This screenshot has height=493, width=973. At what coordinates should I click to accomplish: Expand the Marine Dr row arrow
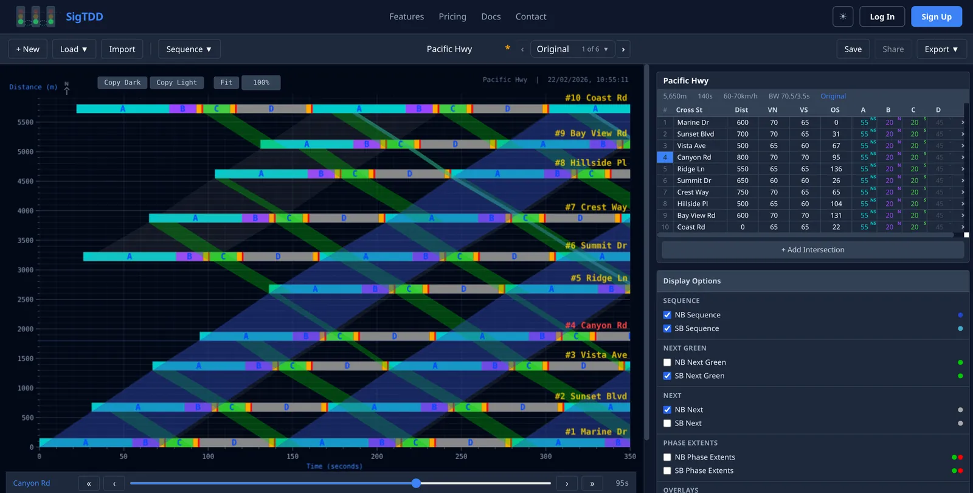click(x=963, y=122)
